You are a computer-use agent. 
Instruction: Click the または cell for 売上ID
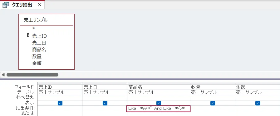60,113
